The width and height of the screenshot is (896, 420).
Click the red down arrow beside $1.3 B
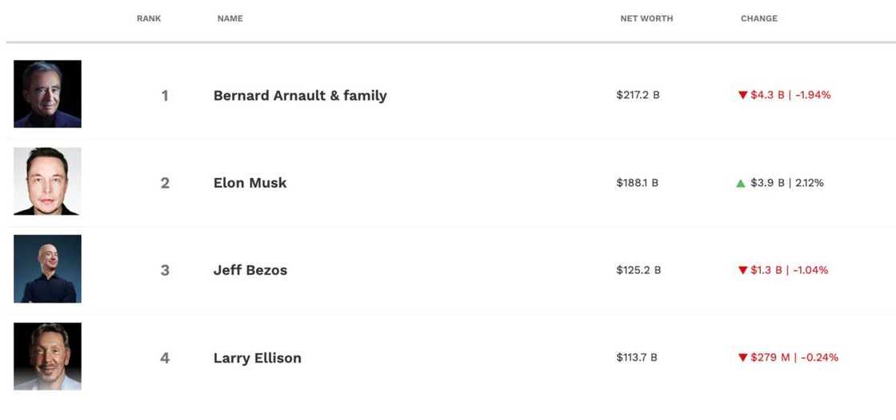pyautogui.click(x=742, y=271)
